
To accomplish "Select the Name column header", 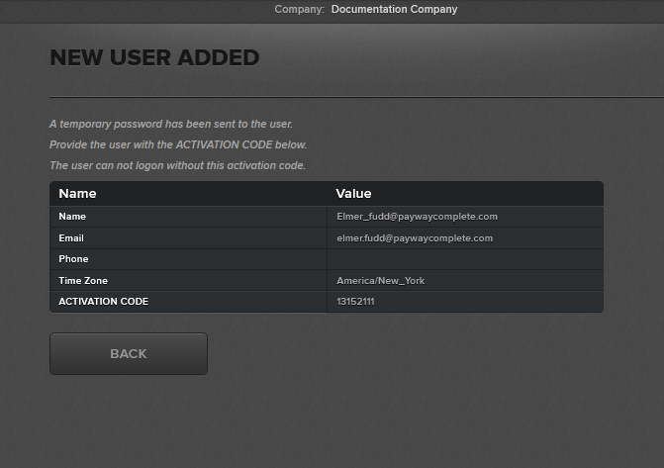I will [x=77, y=194].
